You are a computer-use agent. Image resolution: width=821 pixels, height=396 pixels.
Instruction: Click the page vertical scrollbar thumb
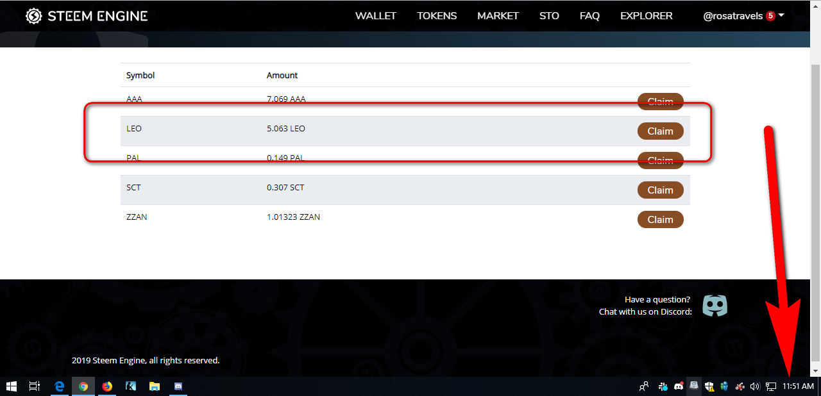815,211
